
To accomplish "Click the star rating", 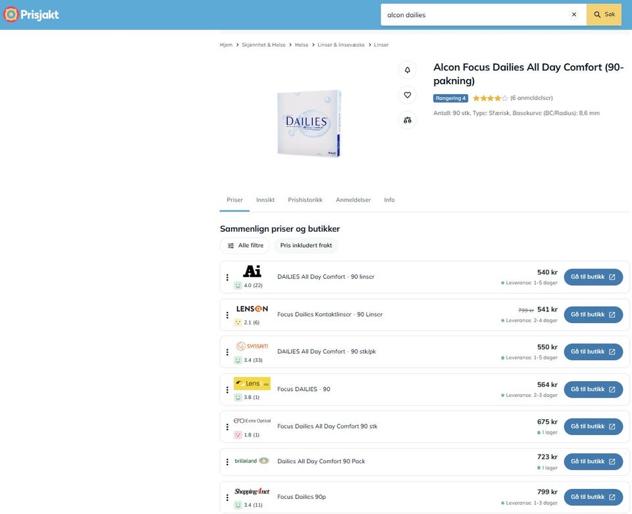I will coord(490,98).
